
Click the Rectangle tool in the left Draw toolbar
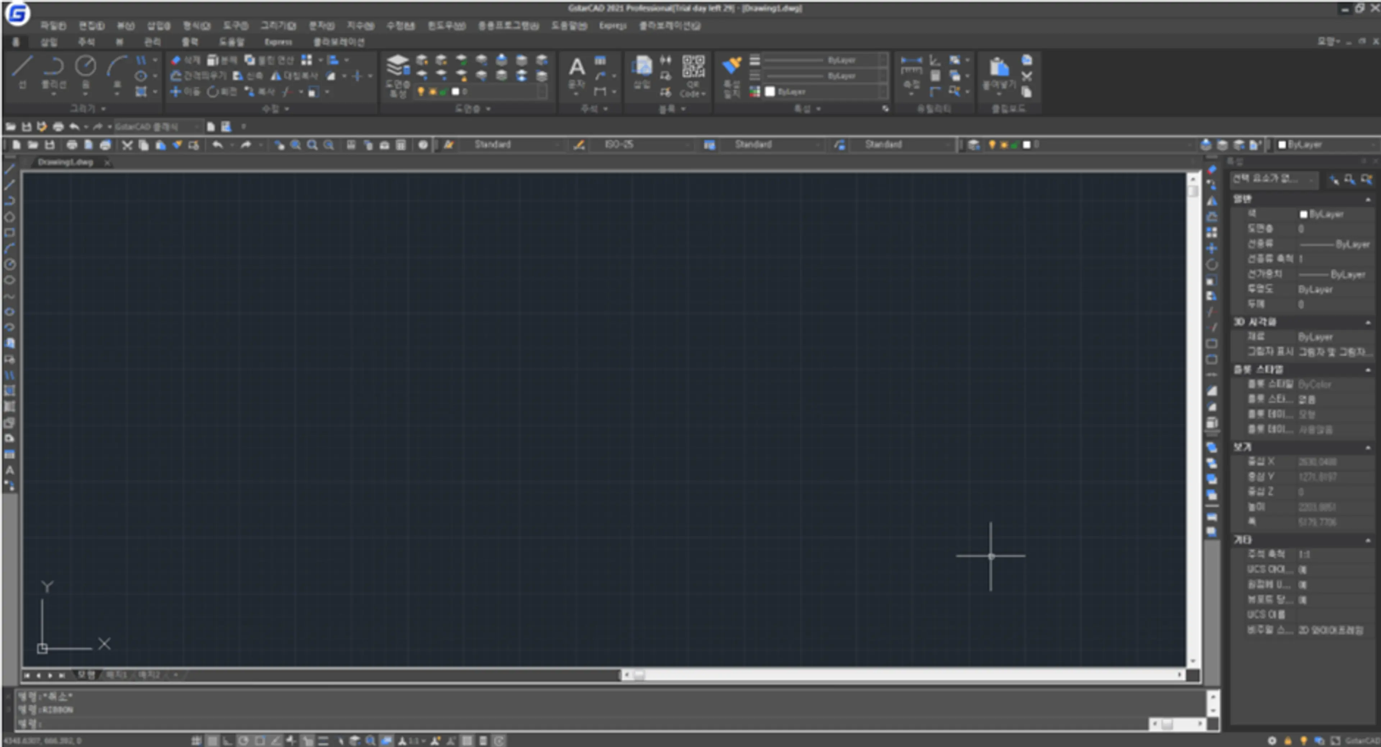coord(10,233)
